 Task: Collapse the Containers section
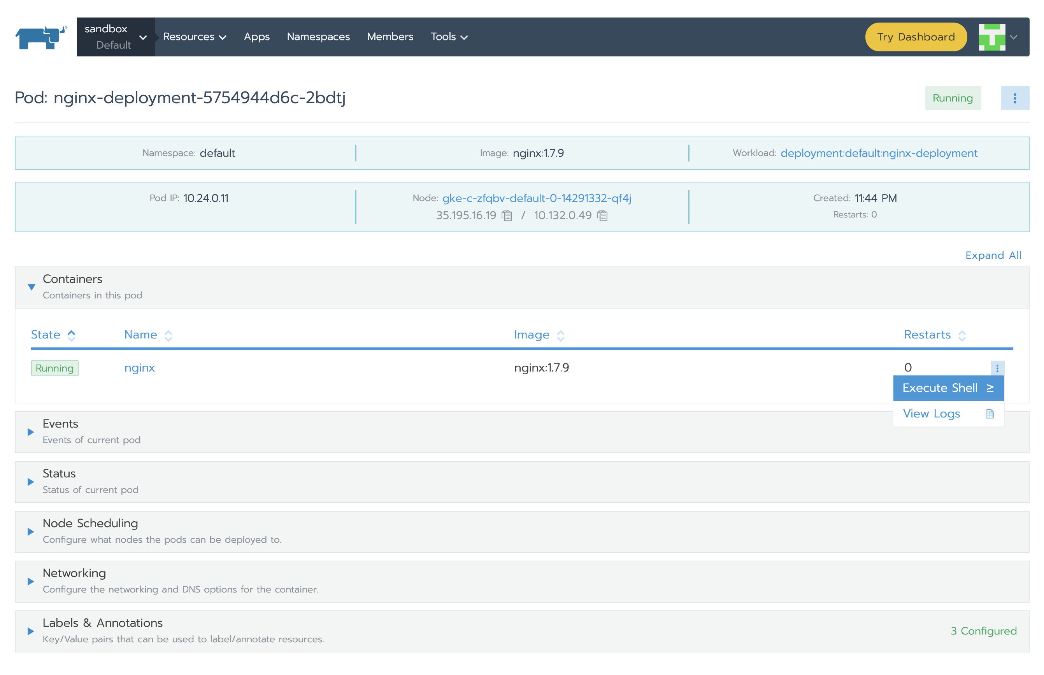[32, 287]
